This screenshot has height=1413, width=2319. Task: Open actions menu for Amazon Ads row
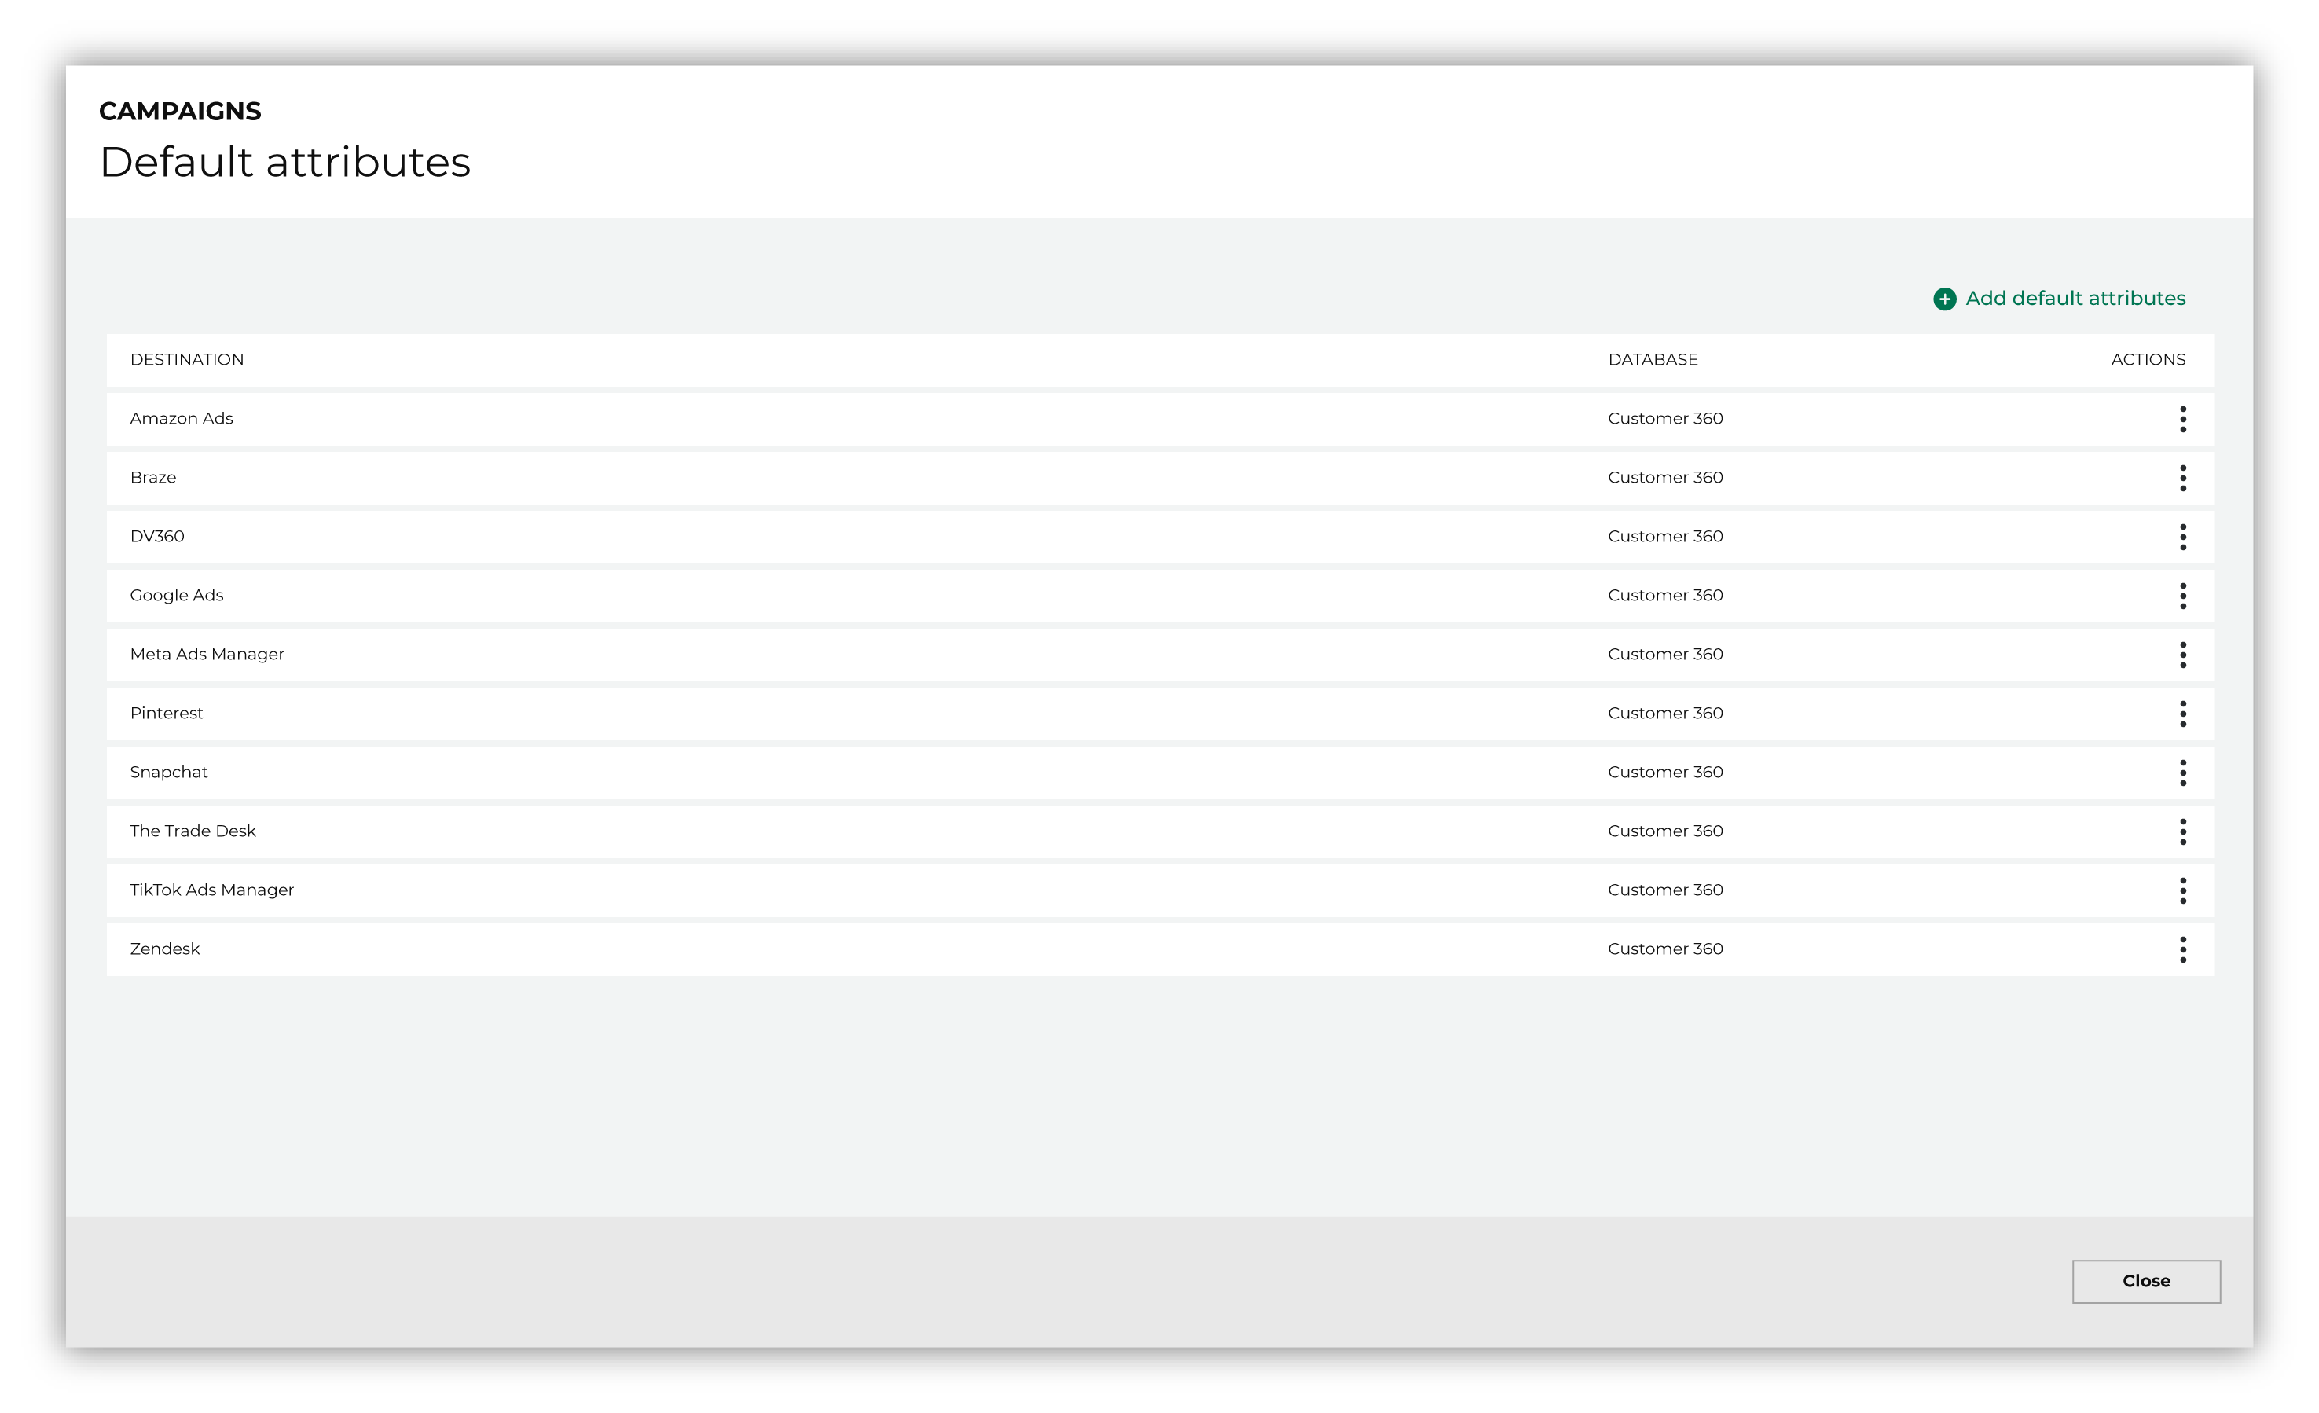pos(2182,419)
